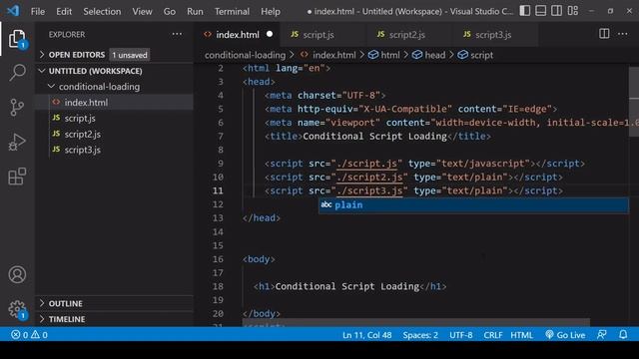
Task: Click the html breadcrumb segment
Action: [384, 55]
